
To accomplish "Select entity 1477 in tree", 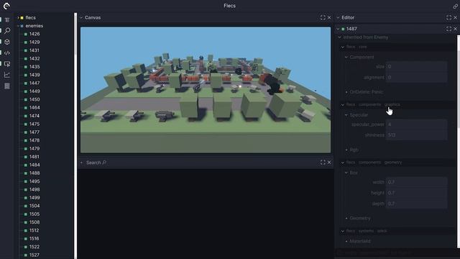I will coord(34,132).
